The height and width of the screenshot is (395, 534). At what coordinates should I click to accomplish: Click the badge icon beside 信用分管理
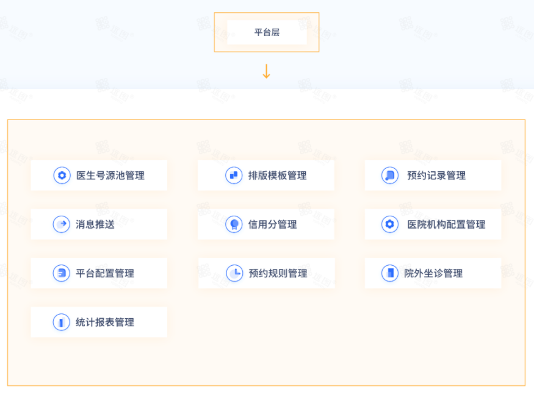pyautogui.click(x=234, y=224)
